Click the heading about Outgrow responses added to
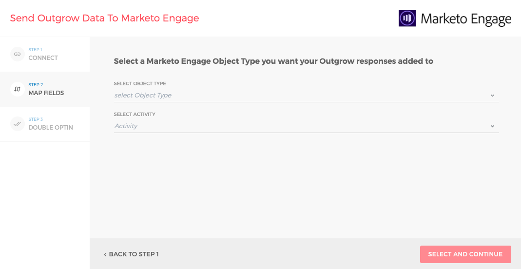 [x=273, y=61]
